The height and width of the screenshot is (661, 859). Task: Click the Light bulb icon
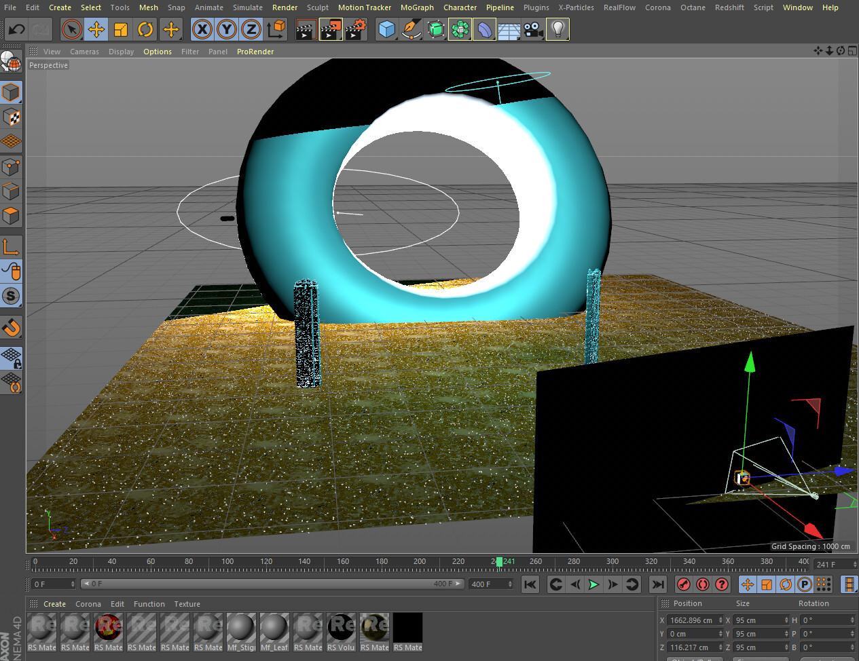click(558, 29)
